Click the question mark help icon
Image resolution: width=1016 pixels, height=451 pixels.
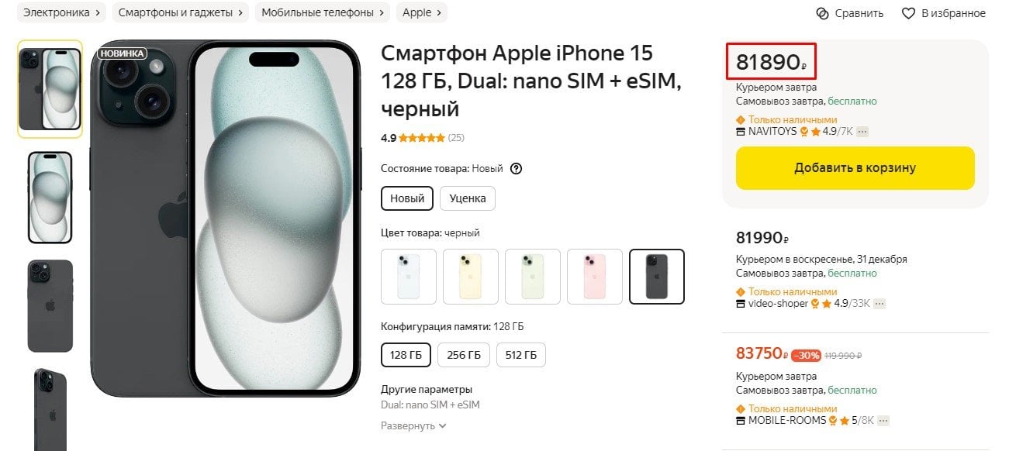pos(517,168)
